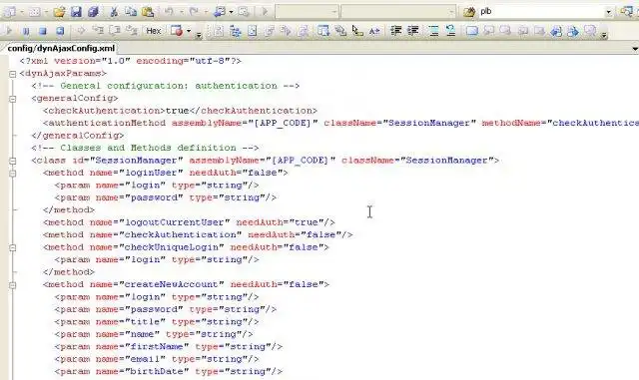Open the Solution Configurations combo box
639x380 pixels.
[x=307, y=12]
